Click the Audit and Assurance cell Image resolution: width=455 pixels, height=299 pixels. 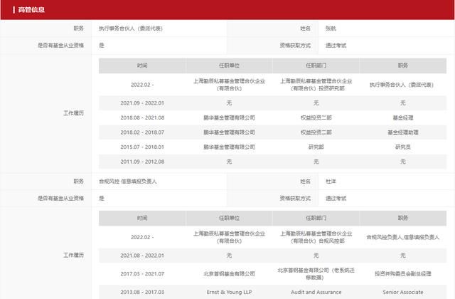click(316, 292)
